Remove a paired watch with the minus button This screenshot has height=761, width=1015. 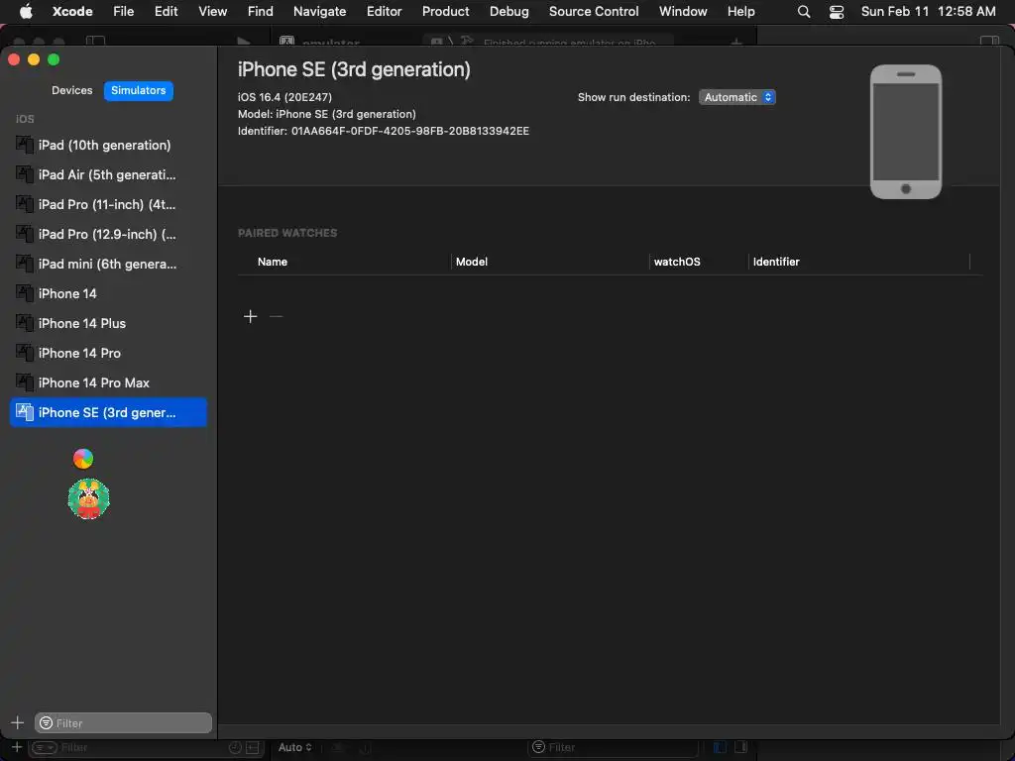click(276, 316)
